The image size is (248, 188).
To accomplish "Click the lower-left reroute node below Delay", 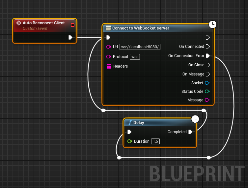I will [x=119, y=157].
